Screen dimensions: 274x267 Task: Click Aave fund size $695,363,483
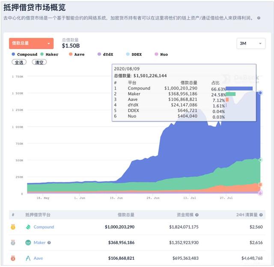(x=185, y=258)
